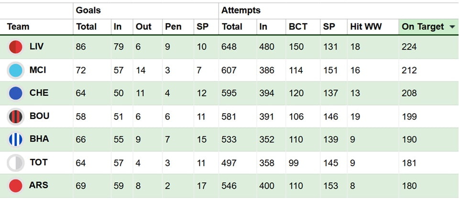This screenshot has width=460, height=199.
Task: Select the Attempts group header
Action: pos(241,10)
